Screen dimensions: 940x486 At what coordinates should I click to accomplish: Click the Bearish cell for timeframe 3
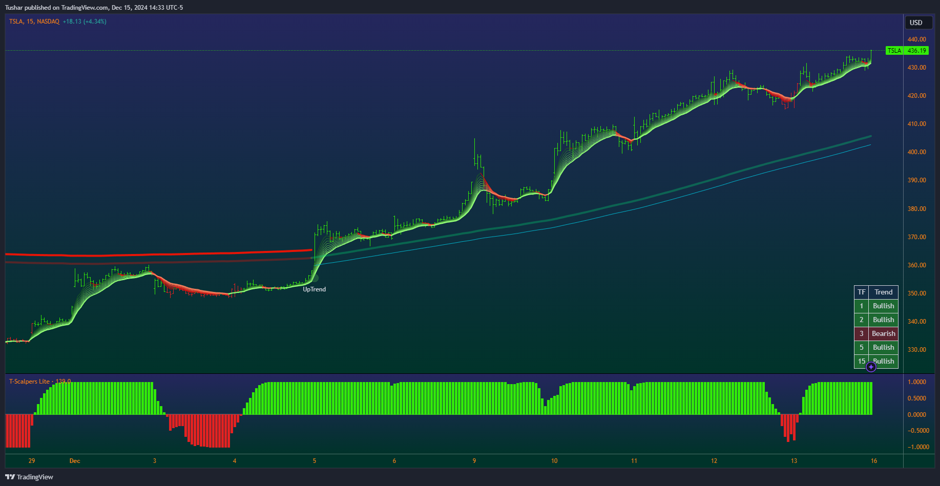[x=883, y=333]
